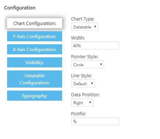Click the arrow of the Datatable dropdown
The width and height of the screenshot is (160, 139).
[x=95, y=27]
